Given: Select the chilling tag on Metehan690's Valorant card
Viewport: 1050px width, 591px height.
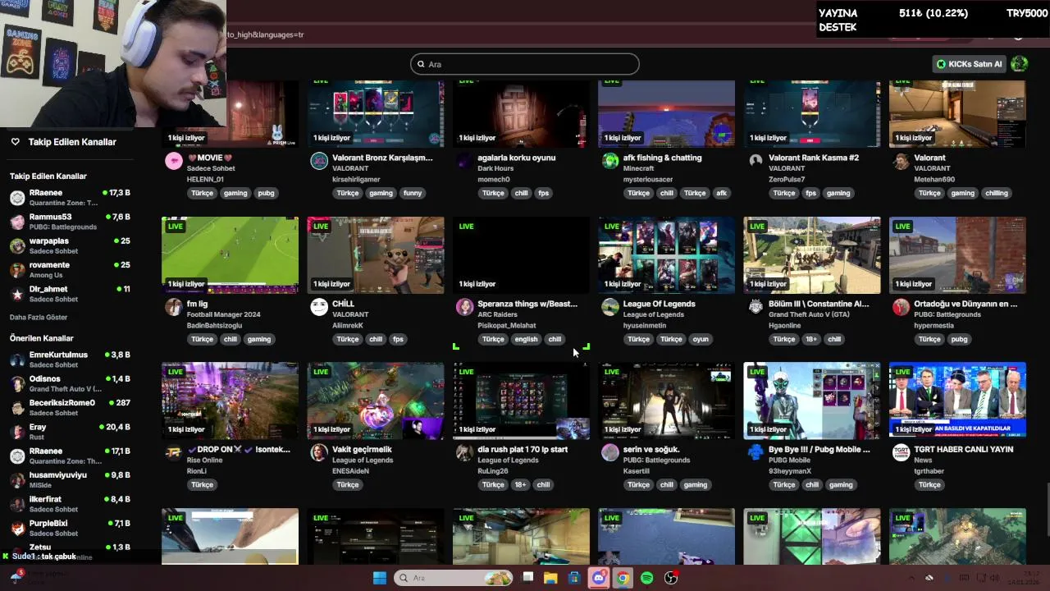Looking at the screenshot, I should tap(997, 194).
